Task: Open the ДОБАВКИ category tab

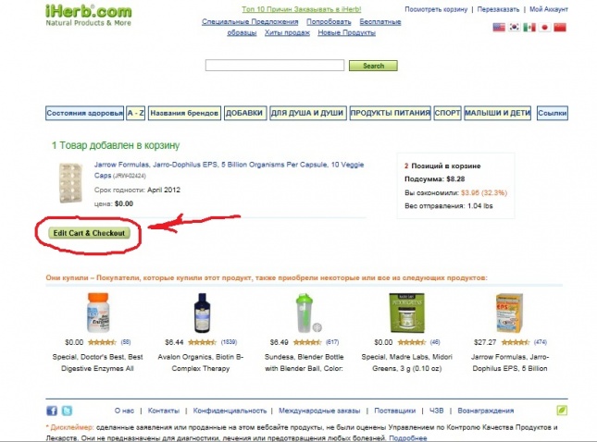Action: pos(245,113)
